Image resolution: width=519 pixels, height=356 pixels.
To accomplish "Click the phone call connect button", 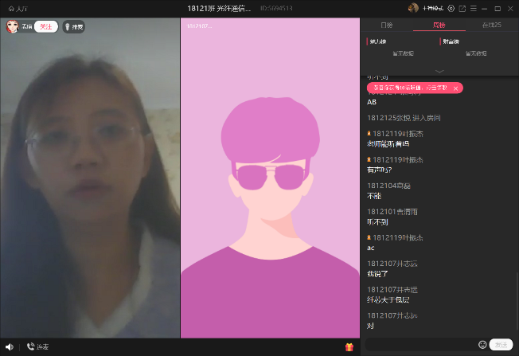I will pyautogui.click(x=37, y=346).
